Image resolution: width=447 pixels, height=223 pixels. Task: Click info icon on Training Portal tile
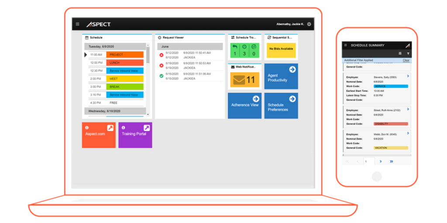(x=124, y=128)
